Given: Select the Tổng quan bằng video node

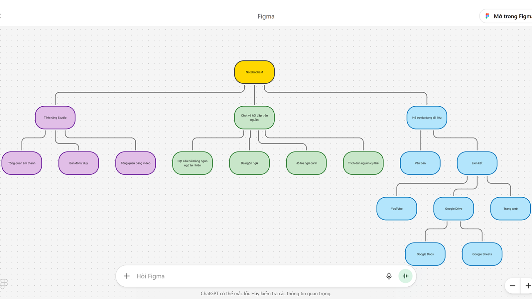Looking at the screenshot, I should (136, 163).
